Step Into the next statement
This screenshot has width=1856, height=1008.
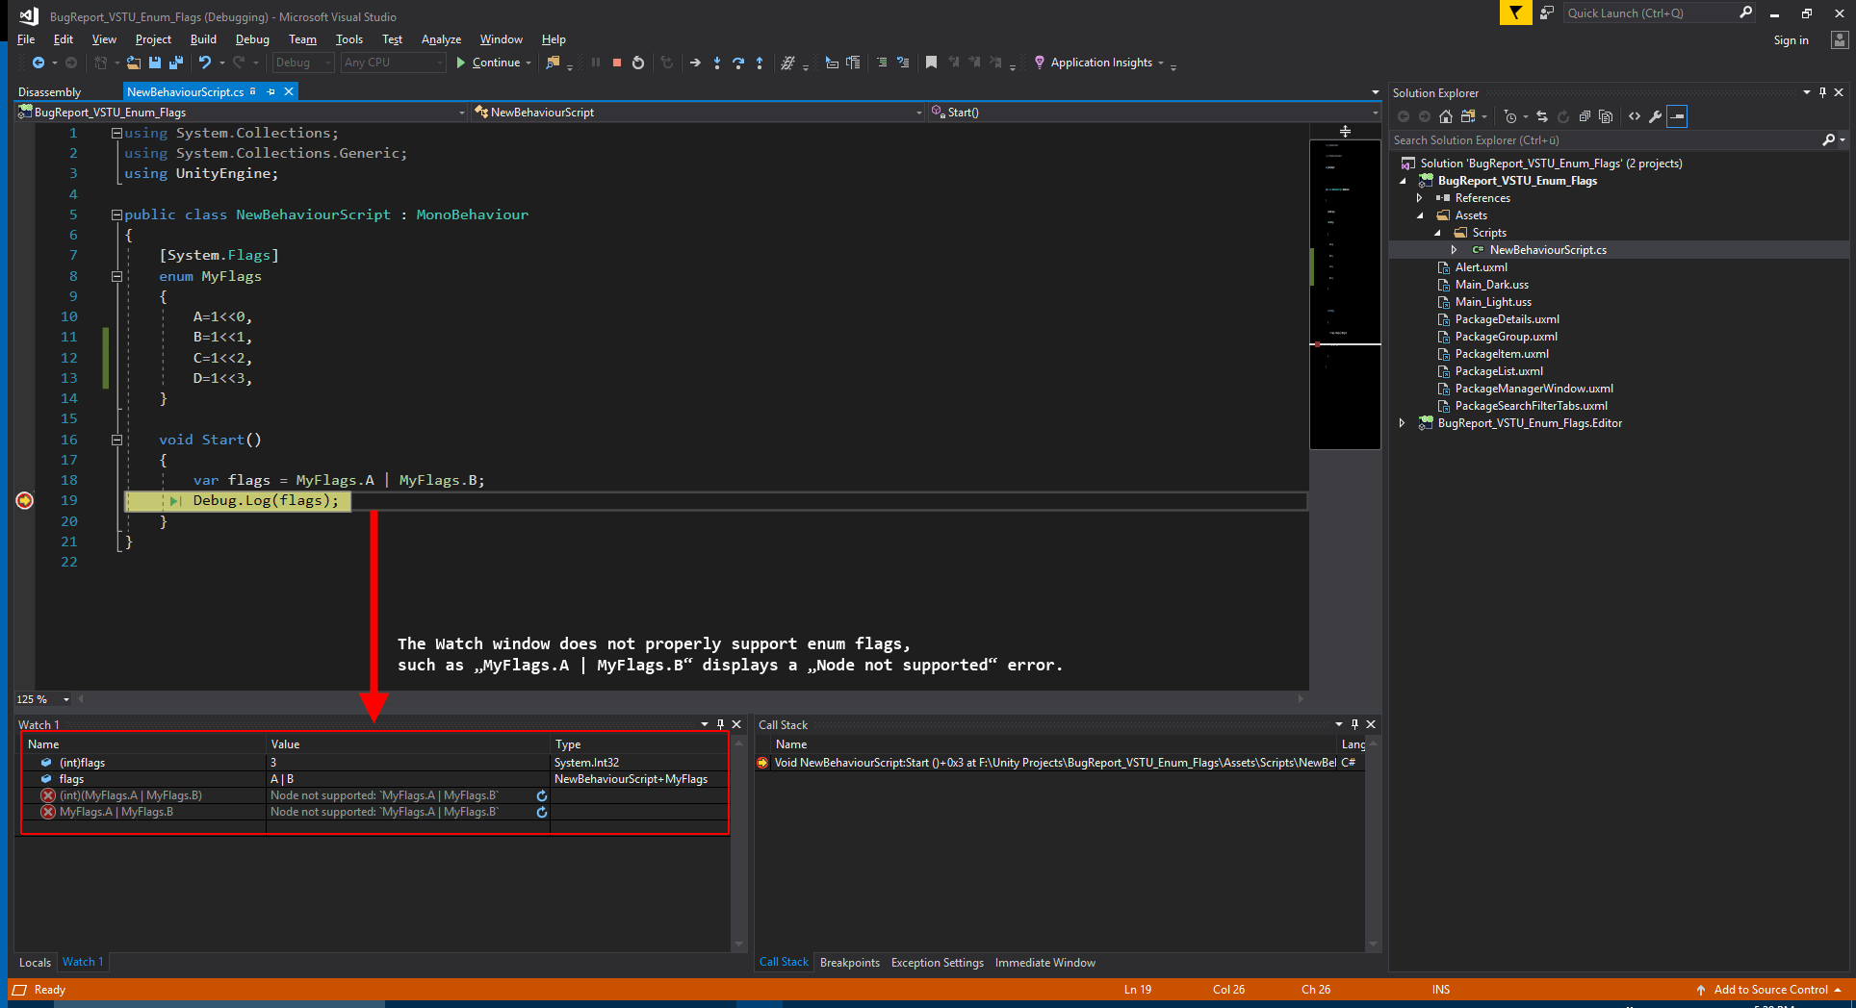pos(717,63)
